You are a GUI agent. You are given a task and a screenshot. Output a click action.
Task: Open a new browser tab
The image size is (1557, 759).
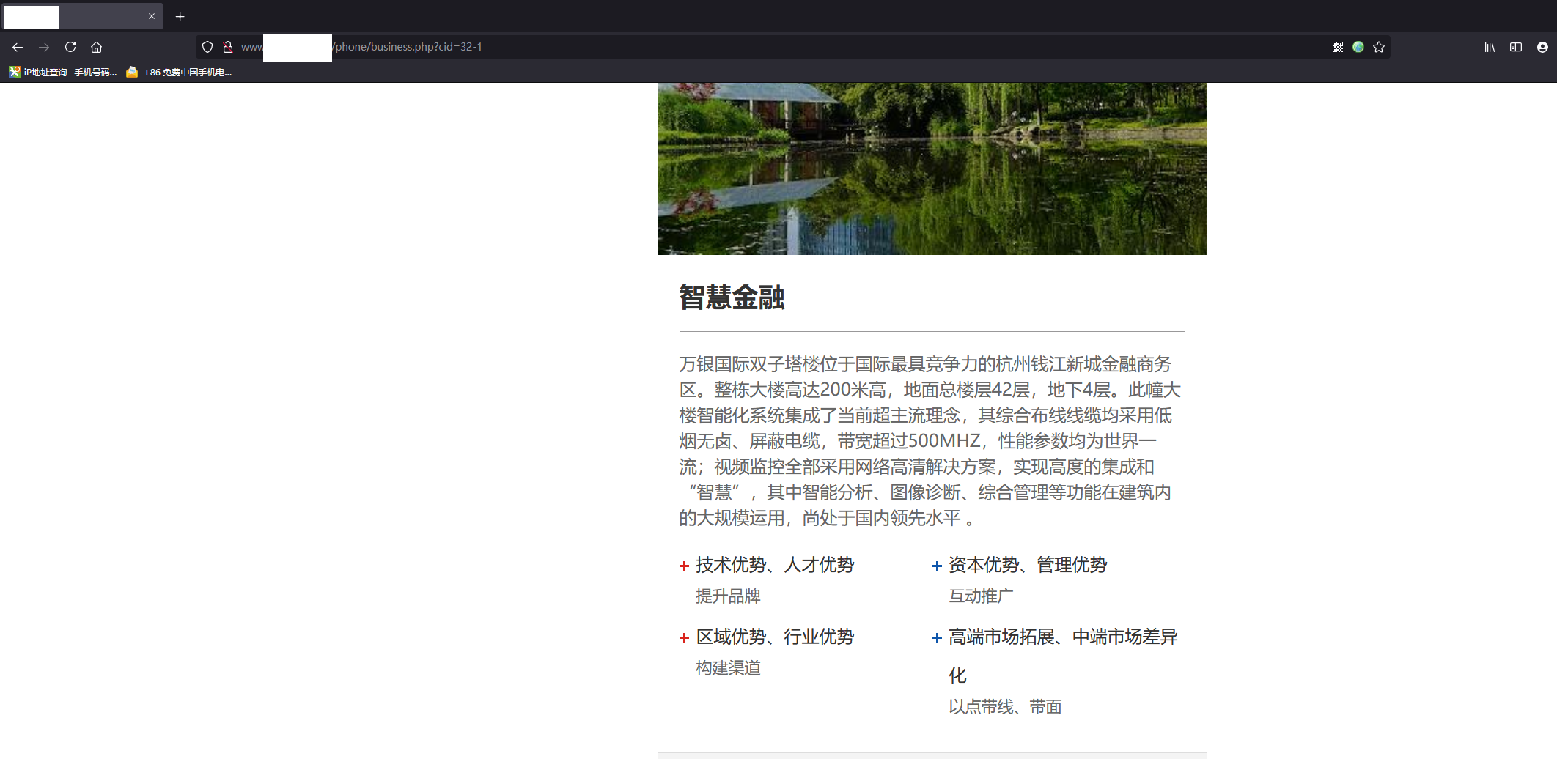click(180, 16)
